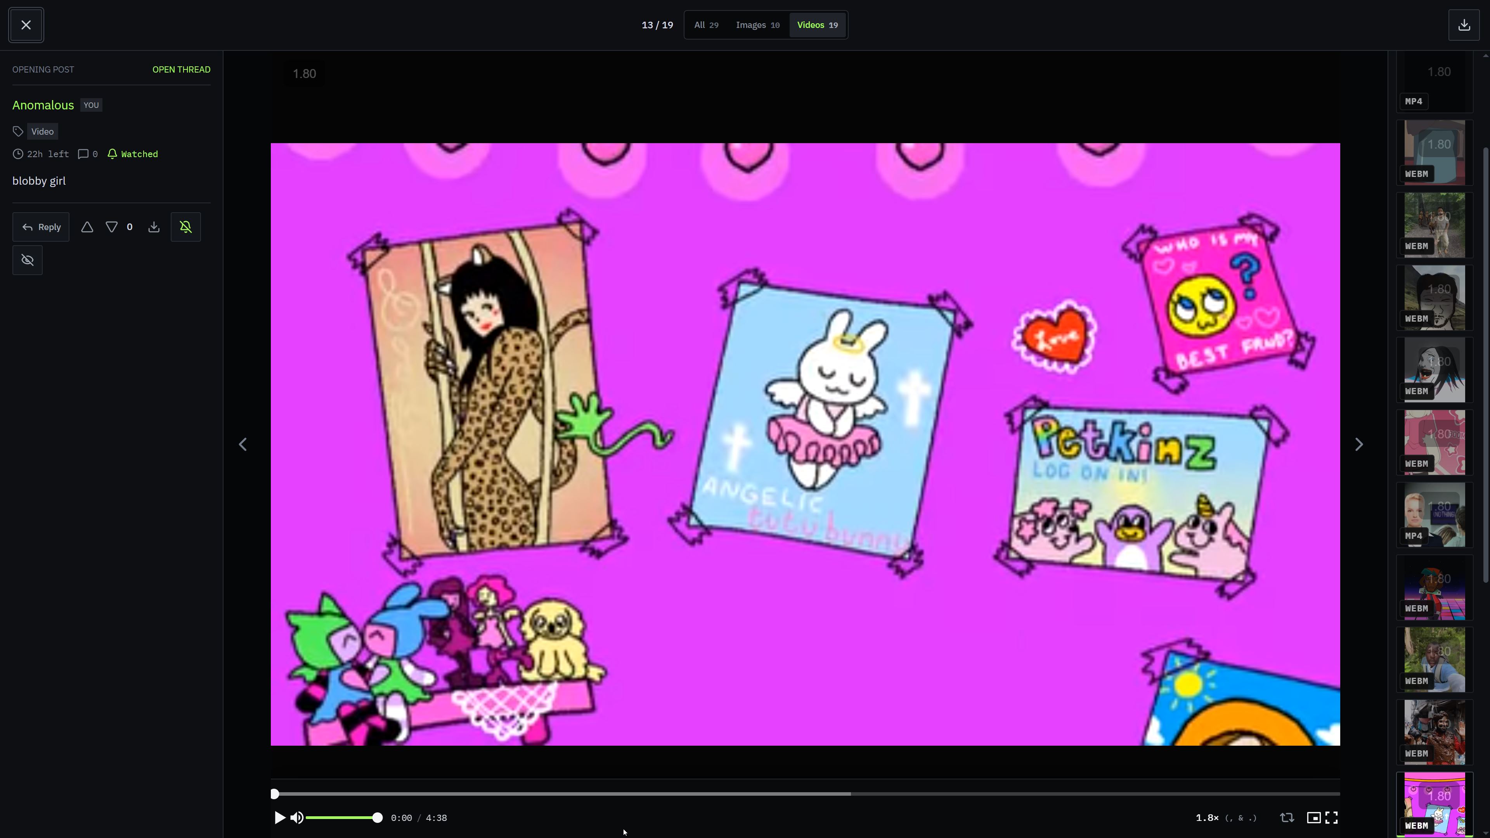Click the video frame to play
The width and height of the screenshot is (1490, 838).
805,444
